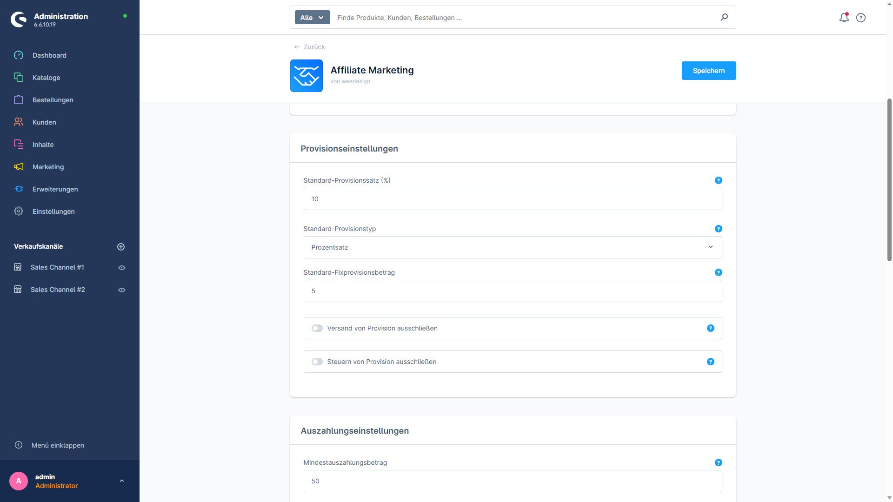Open the Standard-Provisionstyp dropdown
Image resolution: width=893 pixels, height=502 pixels.
coord(513,247)
